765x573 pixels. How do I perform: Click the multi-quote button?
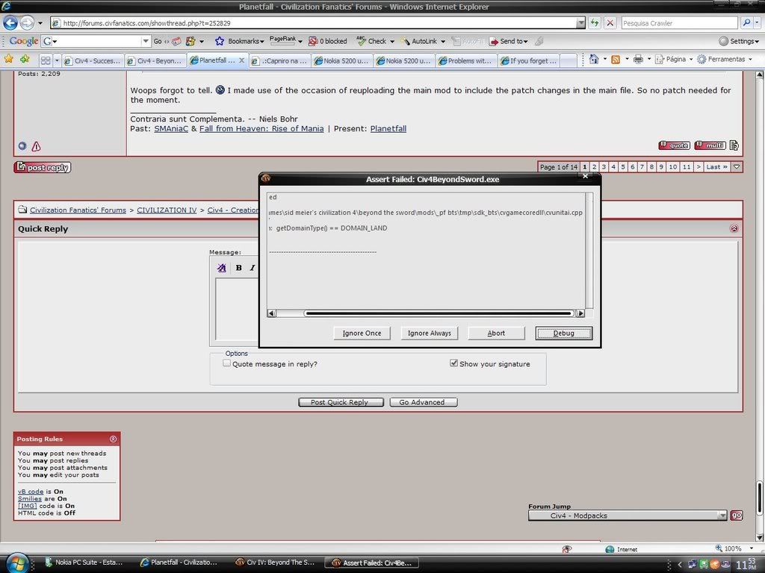(710, 145)
